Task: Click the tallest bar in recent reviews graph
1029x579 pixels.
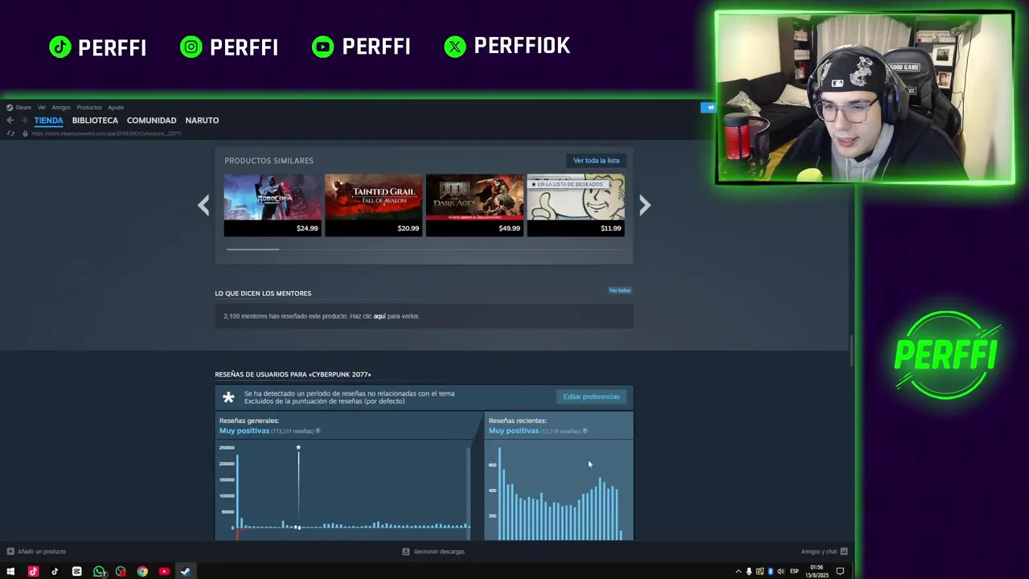Action: [499, 494]
